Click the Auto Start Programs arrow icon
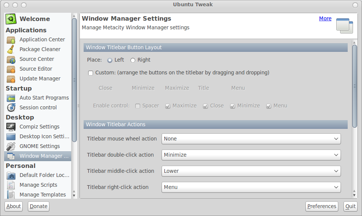The image size is (362, 216). (x=11, y=98)
